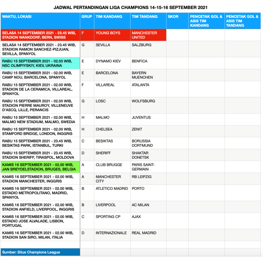Screen dimensions: 263x257
Task: Select the TIM TANDANG column header
Action: (x=148, y=21)
